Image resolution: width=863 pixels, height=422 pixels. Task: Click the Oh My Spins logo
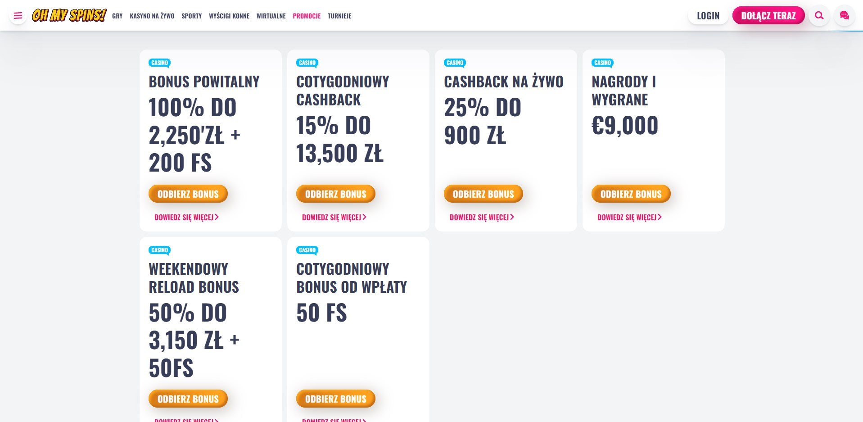click(x=69, y=15)
